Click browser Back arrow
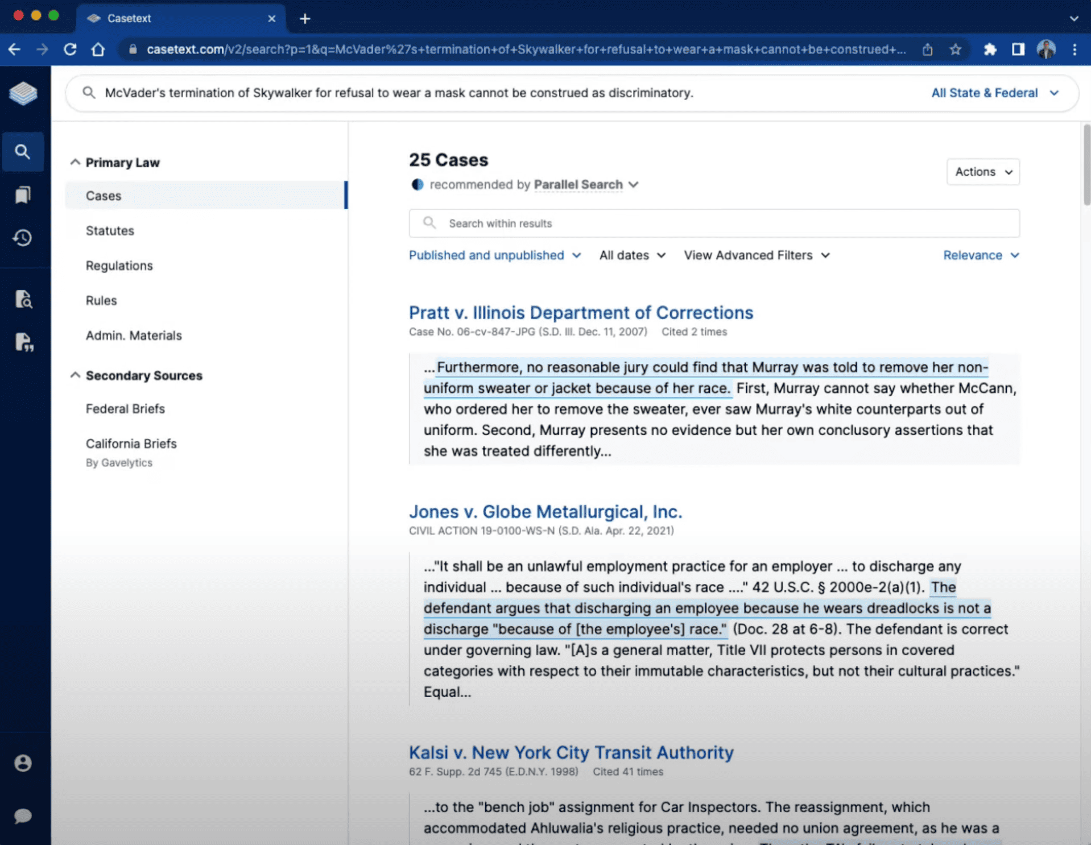Screen dimensions: 1091x845 [x=15, y=49]
